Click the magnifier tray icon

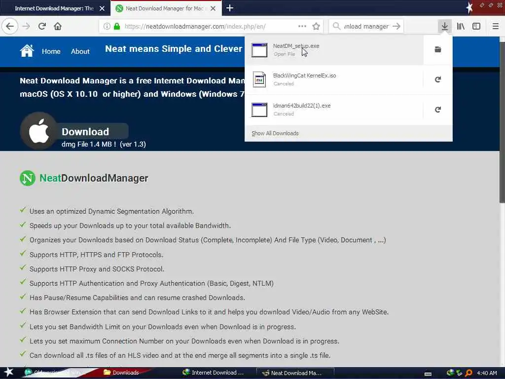point(469,373)
